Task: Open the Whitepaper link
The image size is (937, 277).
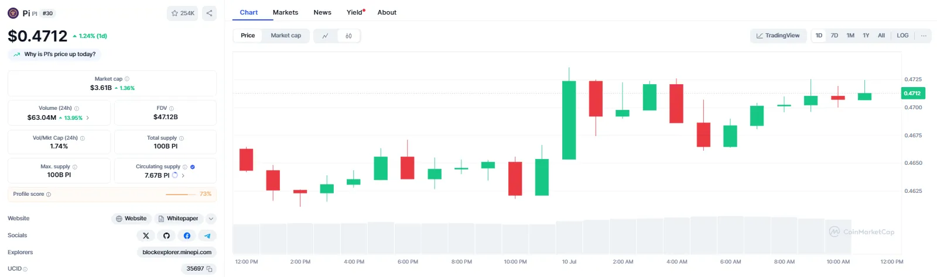Action: pos(178,219)
